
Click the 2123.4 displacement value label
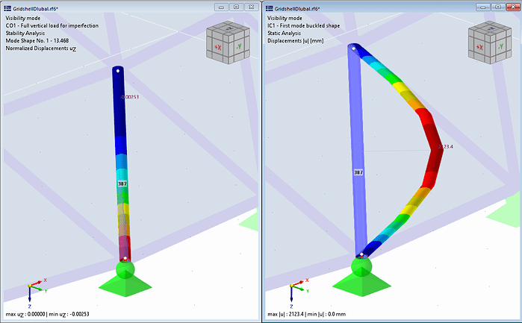(444, 147)
